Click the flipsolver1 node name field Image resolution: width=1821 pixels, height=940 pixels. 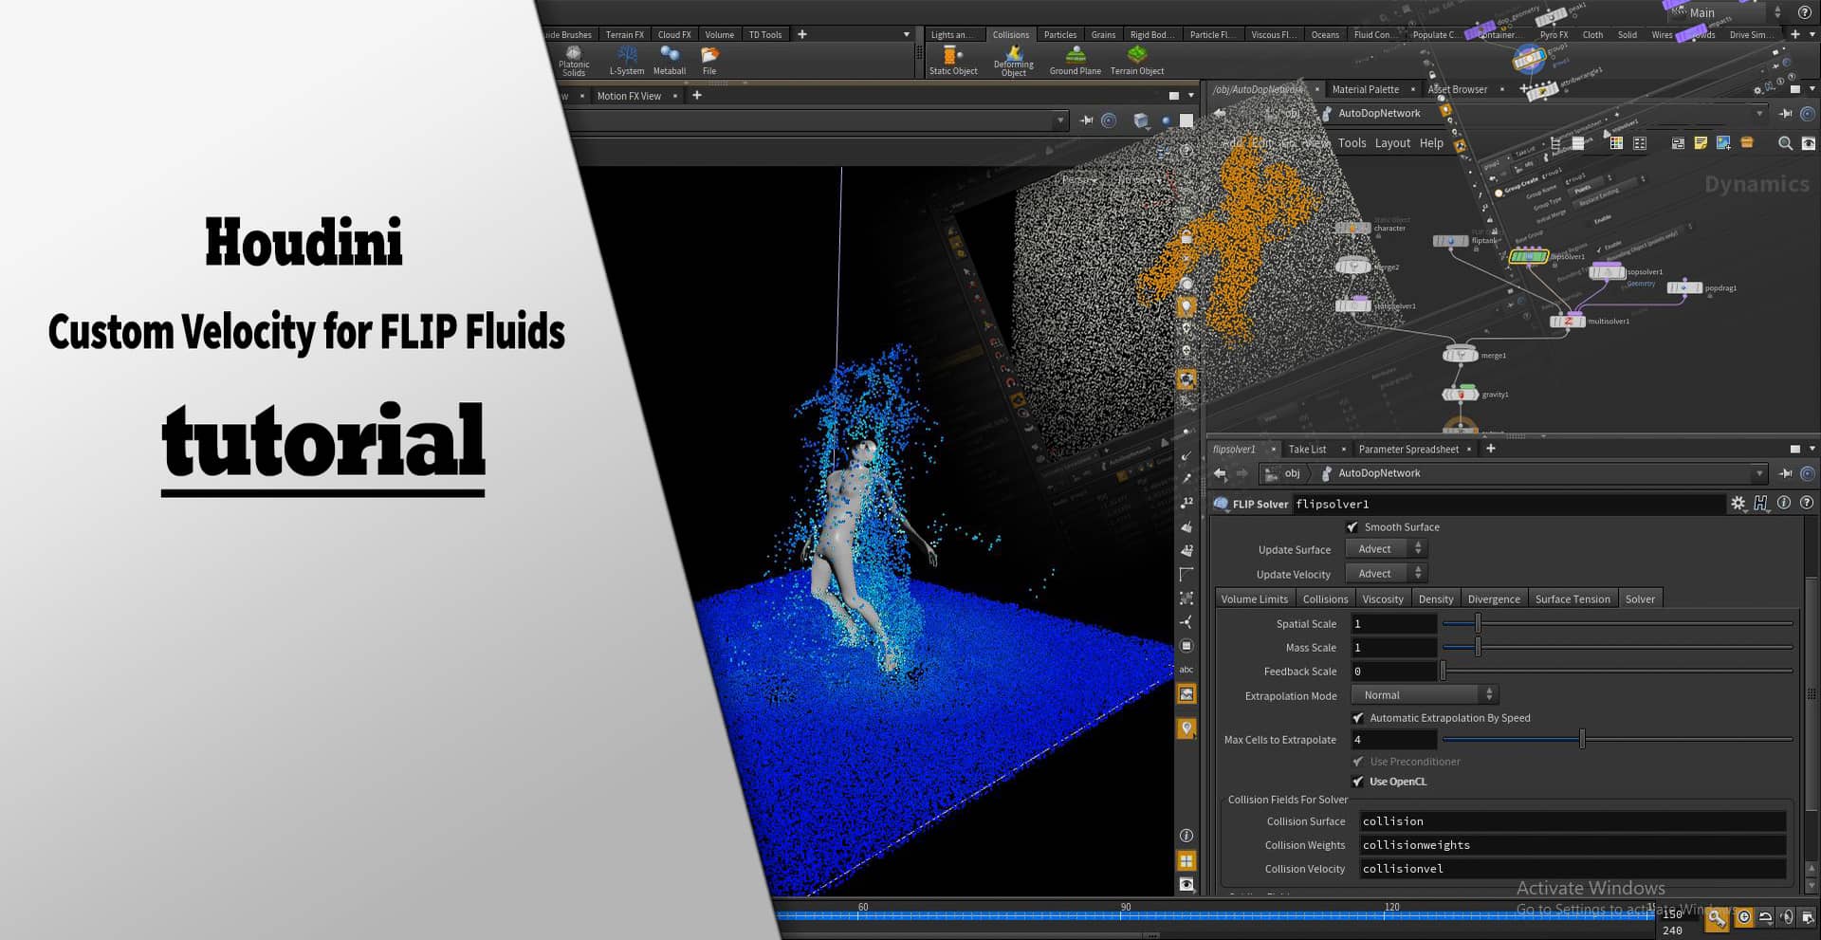coord(1508,504)
